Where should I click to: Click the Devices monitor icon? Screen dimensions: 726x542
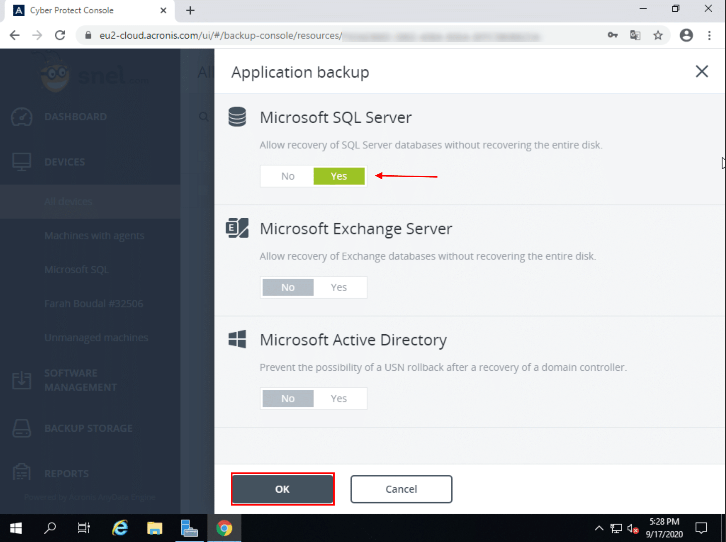(x=22, y=162)
